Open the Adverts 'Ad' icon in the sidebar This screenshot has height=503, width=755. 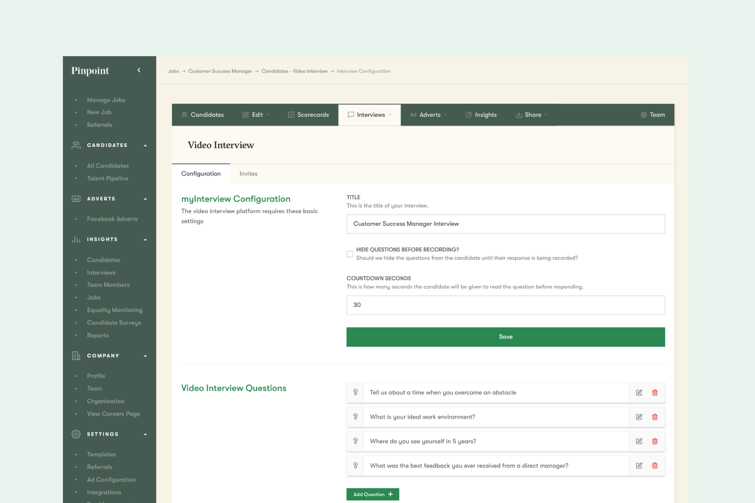[x=75, y=199]
